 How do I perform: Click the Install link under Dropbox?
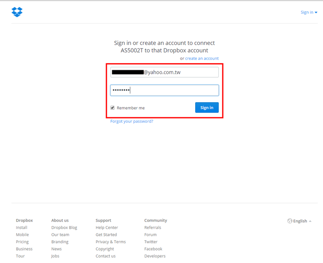coord(21,227)
